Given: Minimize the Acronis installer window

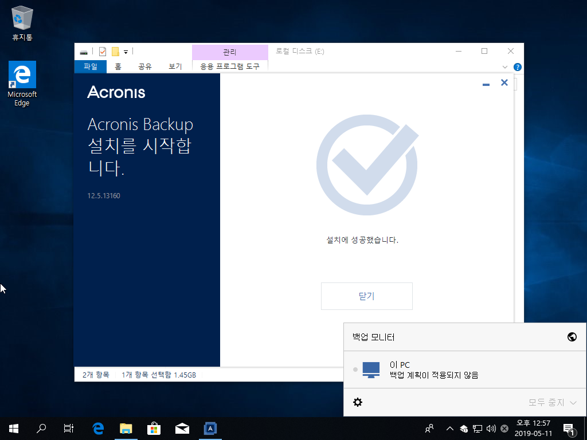Looking at the screenshot, I should pos(486,85).
